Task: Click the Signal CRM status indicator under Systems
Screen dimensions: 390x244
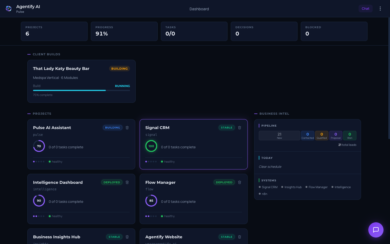Action: 259,187
